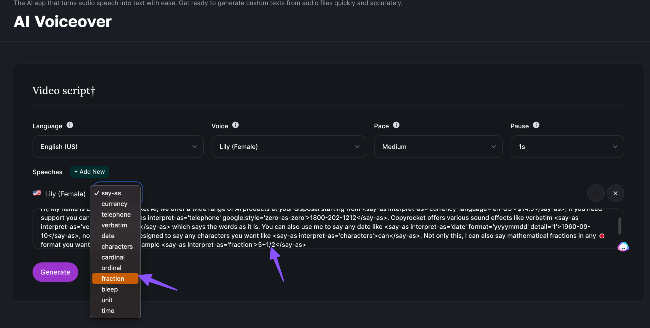Choose the currency option in list
The image size is (650, 328).
(x=114, y=204)
